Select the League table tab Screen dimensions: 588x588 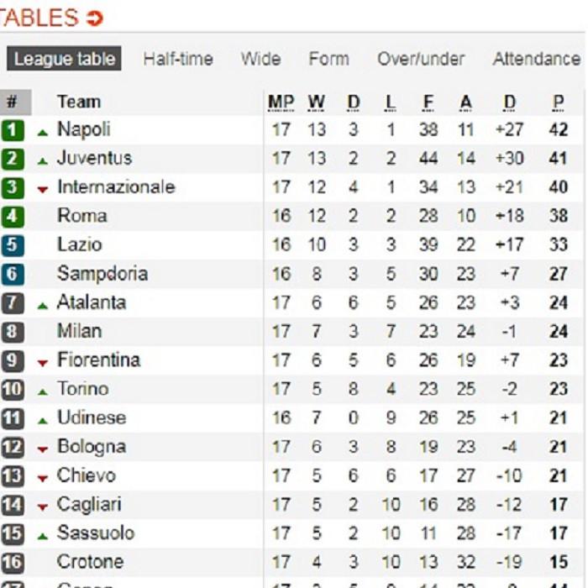65,60
